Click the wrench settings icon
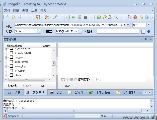Image resolution: width=157 pixels, height=120 pixels. pyautogui.click(x=55, y=17)
